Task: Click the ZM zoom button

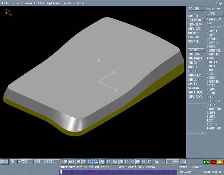Action: [121, 162]
